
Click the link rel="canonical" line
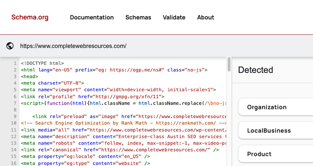tap(120, 150)
